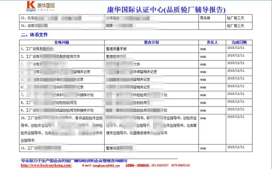This screenshot has height=169, width=272.
Task: Click sean in the 质量手册 row
Action: pos(203,49)
